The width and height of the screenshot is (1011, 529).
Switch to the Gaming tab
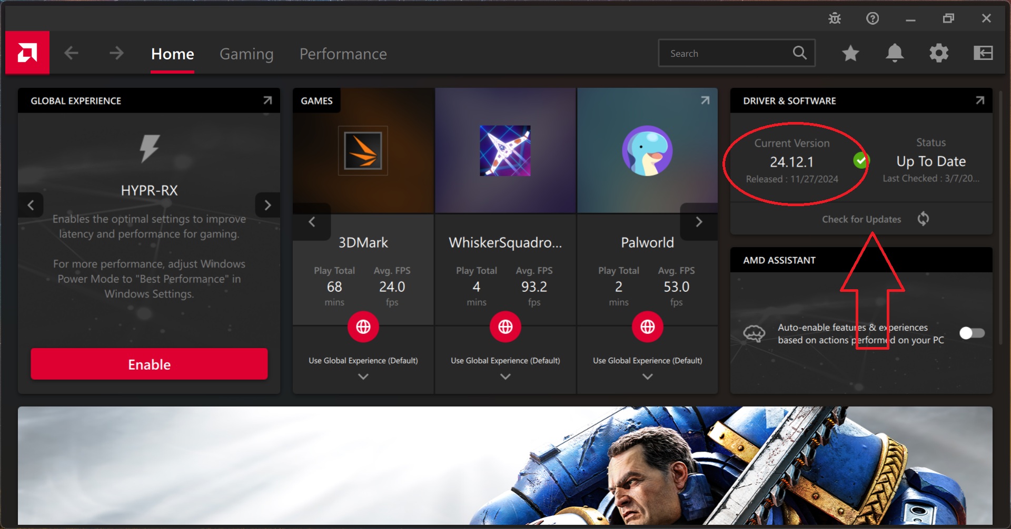point(246,54)
